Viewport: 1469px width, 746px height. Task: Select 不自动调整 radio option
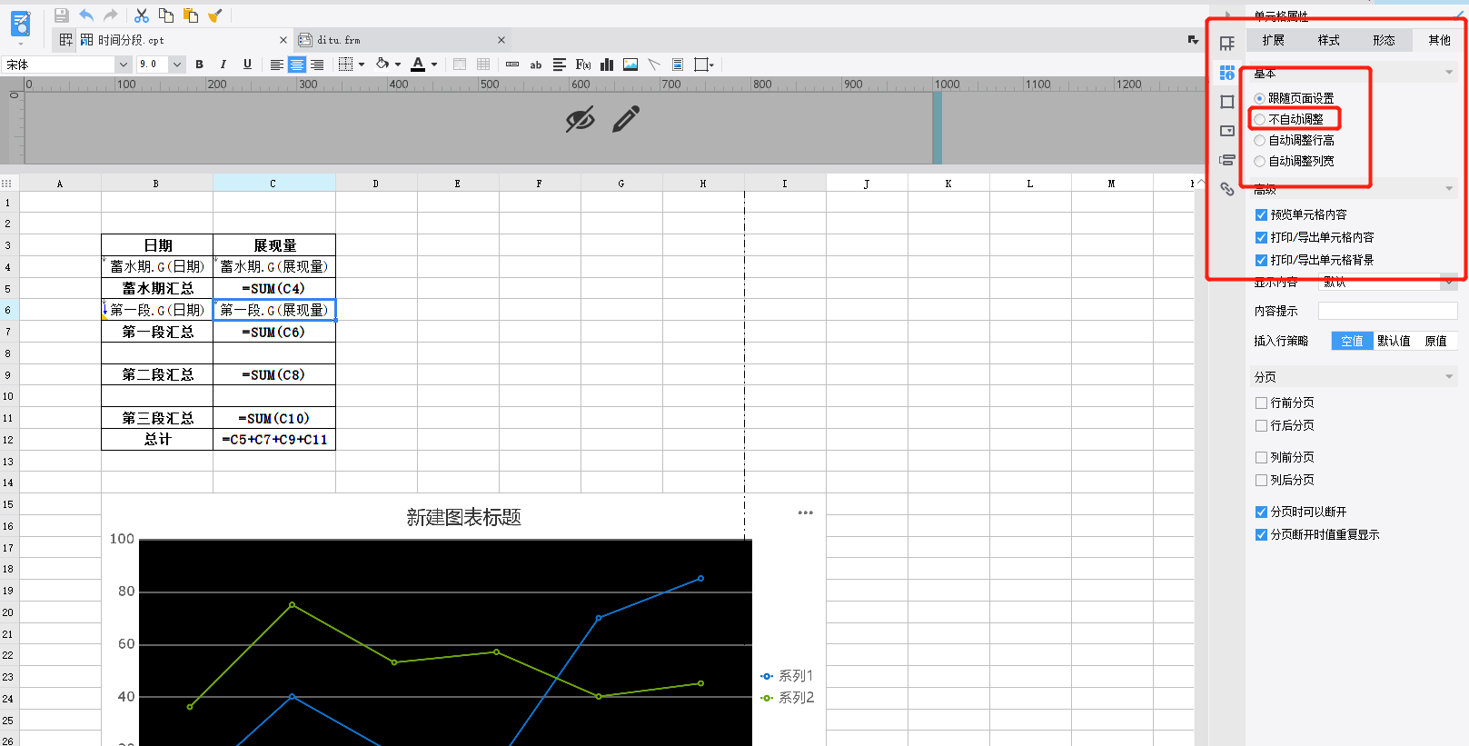[x=1259, y=119]
